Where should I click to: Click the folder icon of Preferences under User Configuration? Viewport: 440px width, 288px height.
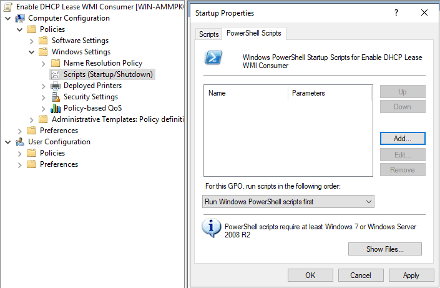pos(31,164)
